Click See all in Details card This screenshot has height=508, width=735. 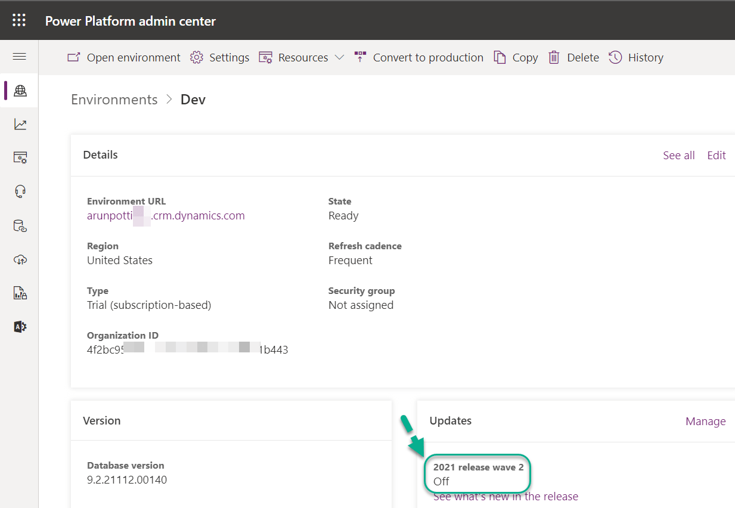(x=679, y=155)
